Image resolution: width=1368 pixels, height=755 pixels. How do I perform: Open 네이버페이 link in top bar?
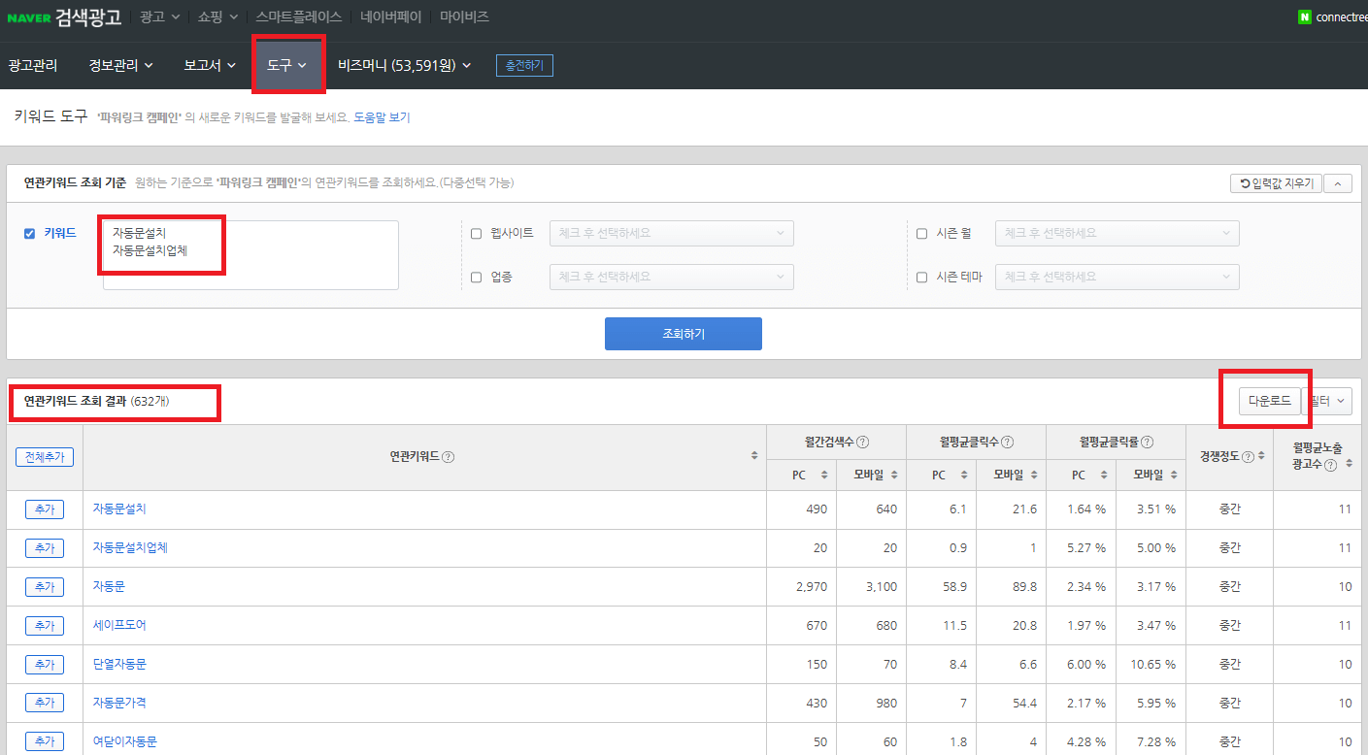pos(391,16)
